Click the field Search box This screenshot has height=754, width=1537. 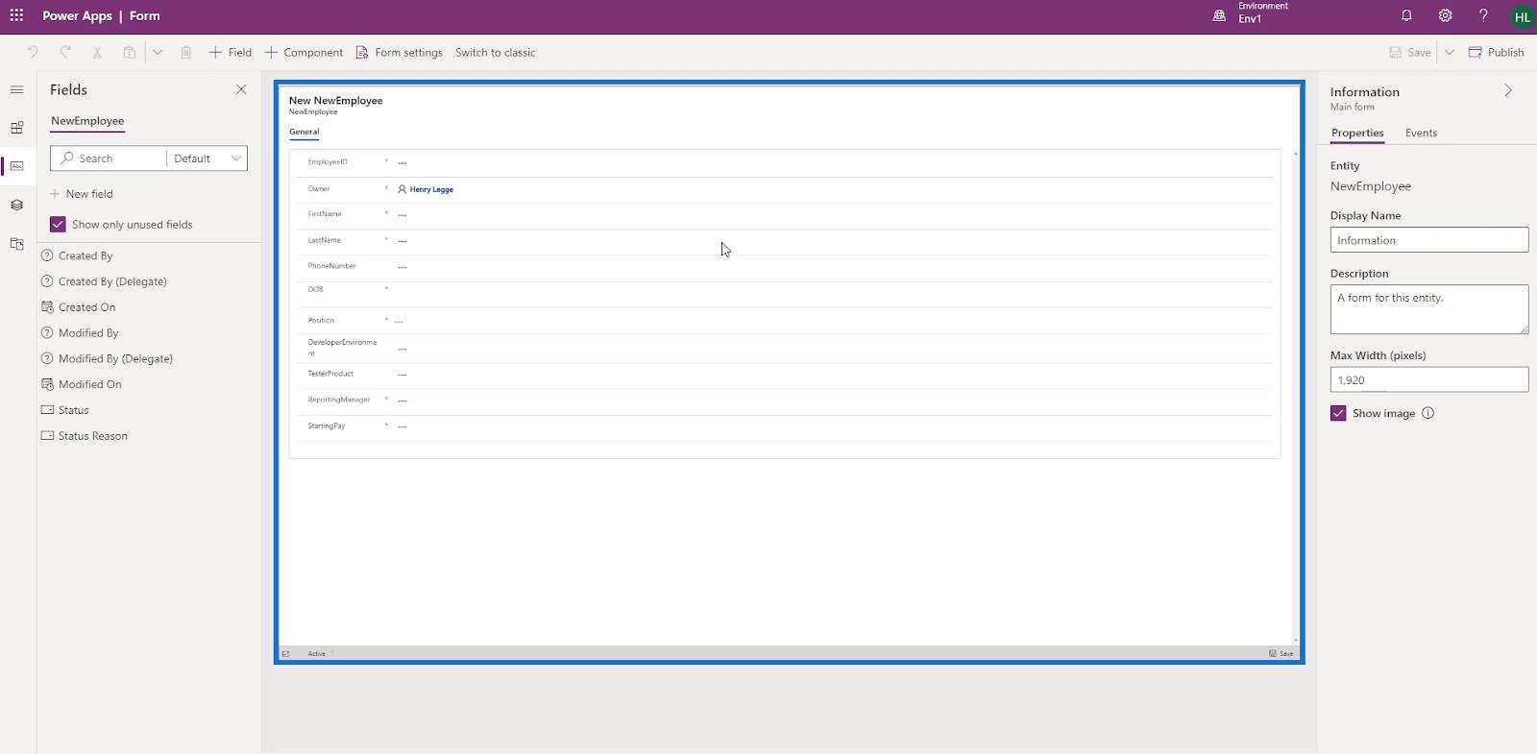click(109, 158)
